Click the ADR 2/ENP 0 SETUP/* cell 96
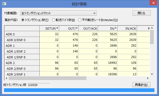 (x=49, y=69)
